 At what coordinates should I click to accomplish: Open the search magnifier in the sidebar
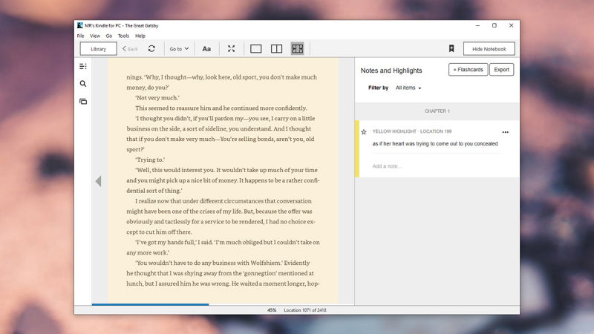[x=83, y=84]
